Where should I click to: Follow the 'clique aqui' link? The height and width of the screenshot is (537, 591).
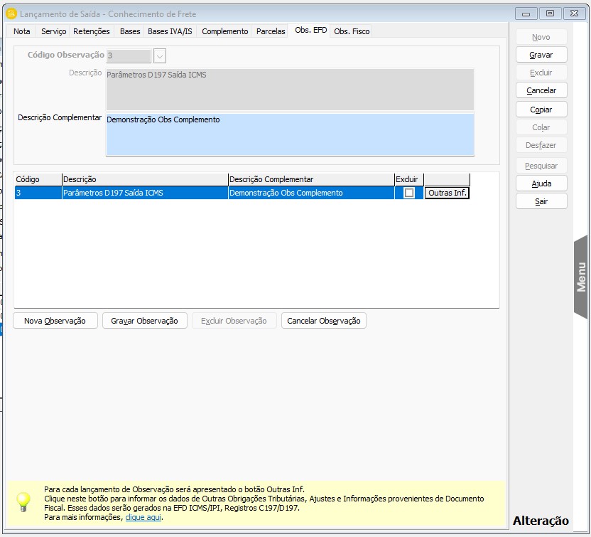pos(143,517)
